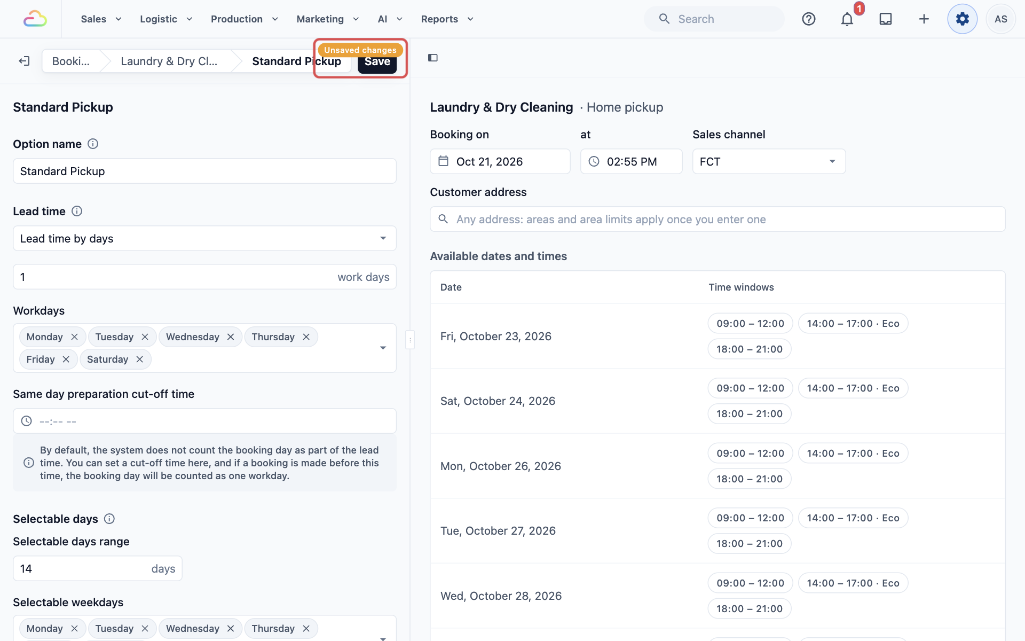The image size is (1025, 641).
Task: Go to Laundry & Dry Cl... breadcrumb
Action: click(169, 61)
